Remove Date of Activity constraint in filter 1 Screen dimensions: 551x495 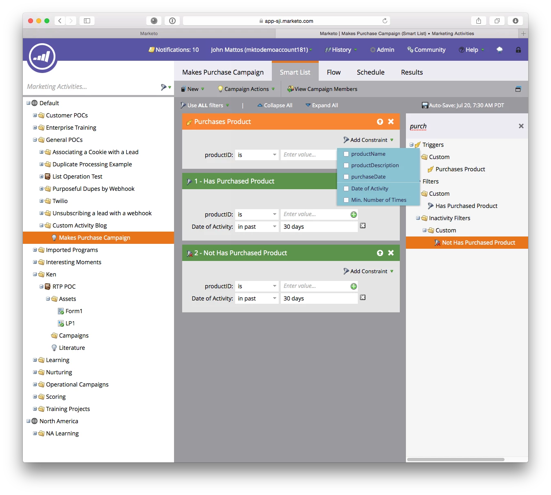coord(363,225)
